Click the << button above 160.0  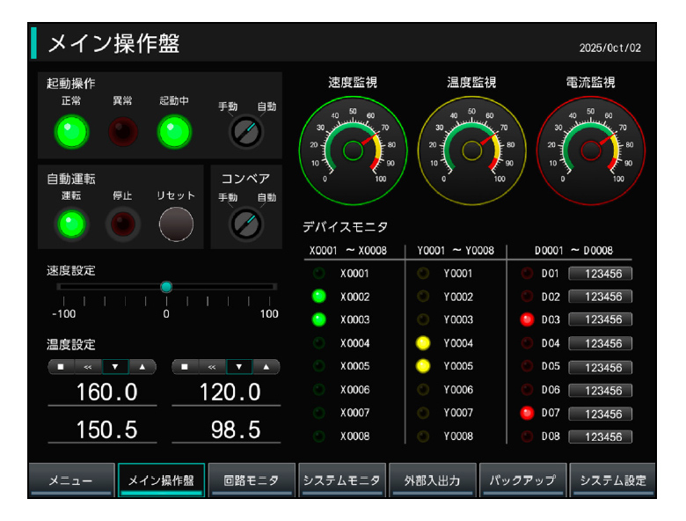(x=88, y=366)
